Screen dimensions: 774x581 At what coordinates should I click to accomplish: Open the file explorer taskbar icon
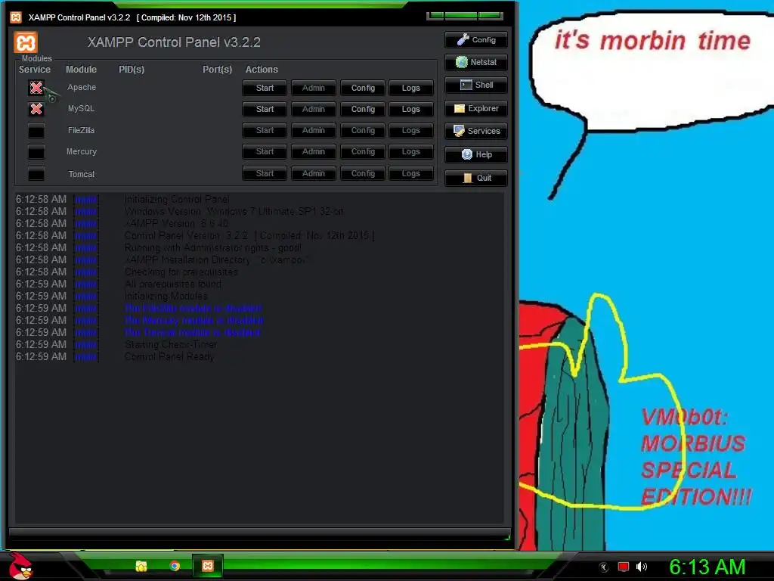pyautogui.click(x=141, y=566)
